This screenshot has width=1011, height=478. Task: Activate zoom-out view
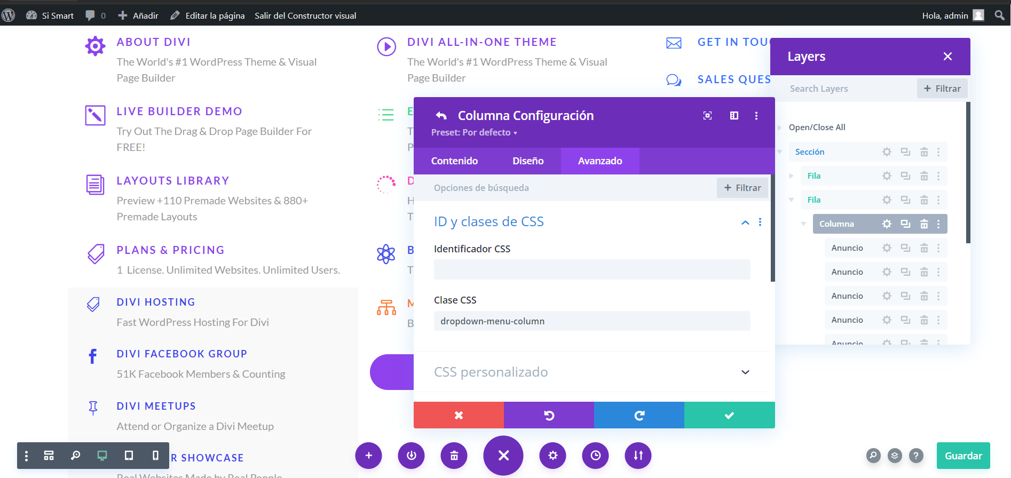pos(75,456)
